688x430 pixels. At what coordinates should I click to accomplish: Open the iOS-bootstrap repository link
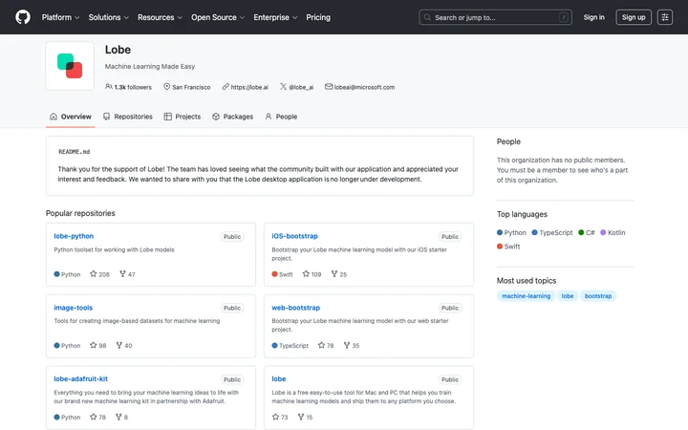coord(294,236)
